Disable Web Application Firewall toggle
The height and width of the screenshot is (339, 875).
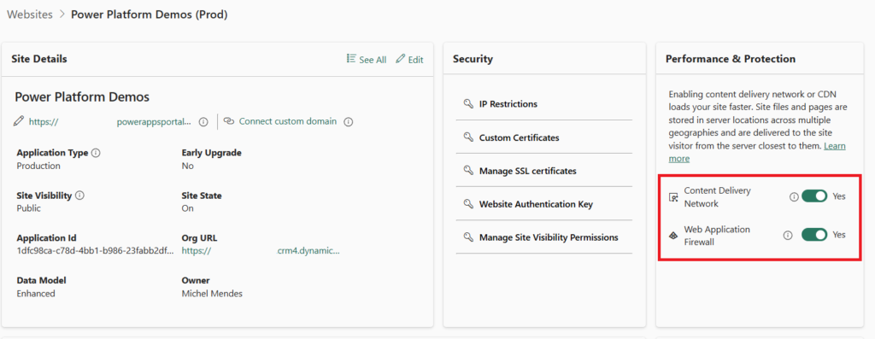(814, 236)
